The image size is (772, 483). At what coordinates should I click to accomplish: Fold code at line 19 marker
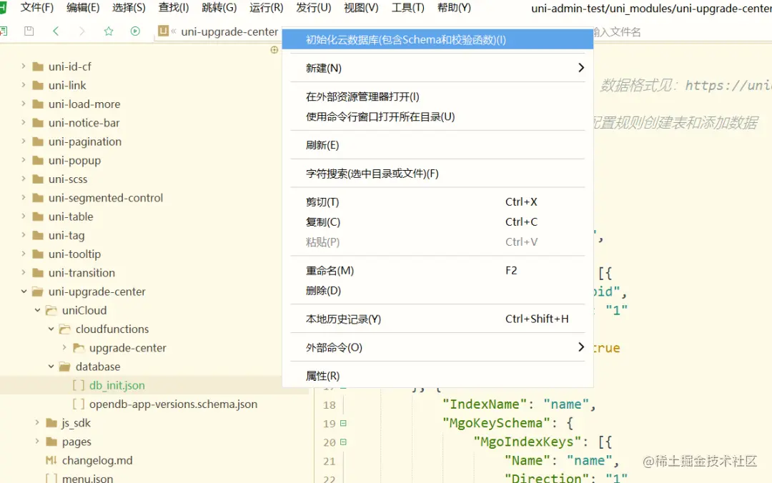pos(343,423)
